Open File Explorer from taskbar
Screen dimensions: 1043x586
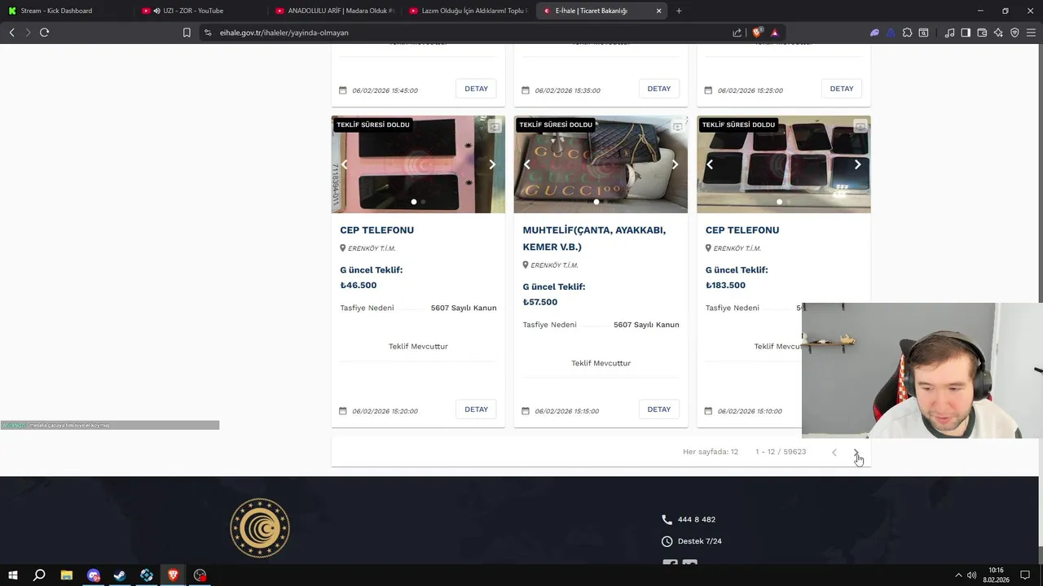(x=67, y=575)
